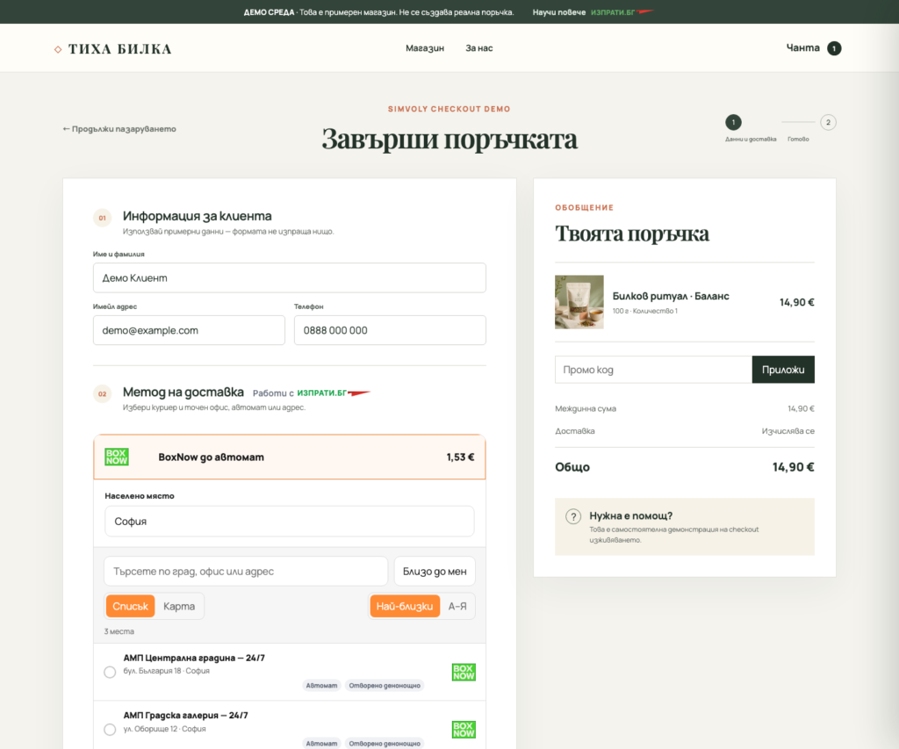
Task: Click BoxNow logo beside АМП Централна градина
Action: tap(464, 672)
